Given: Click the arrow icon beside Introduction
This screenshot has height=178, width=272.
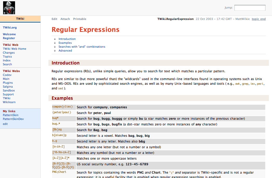Looking at the screenshot, I should click(x=55, y=39).
